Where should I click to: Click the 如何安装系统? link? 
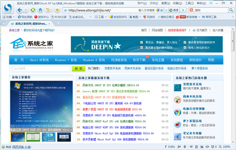(x=177, y=30)
